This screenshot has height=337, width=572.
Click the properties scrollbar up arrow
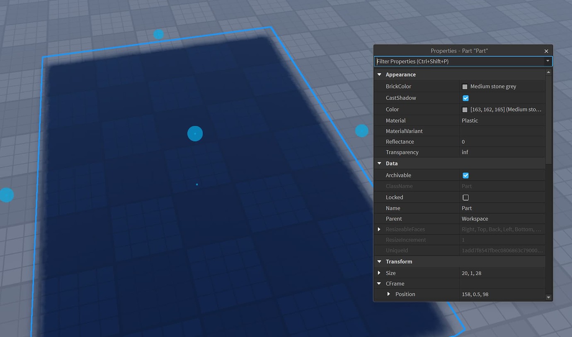point(548,71)
